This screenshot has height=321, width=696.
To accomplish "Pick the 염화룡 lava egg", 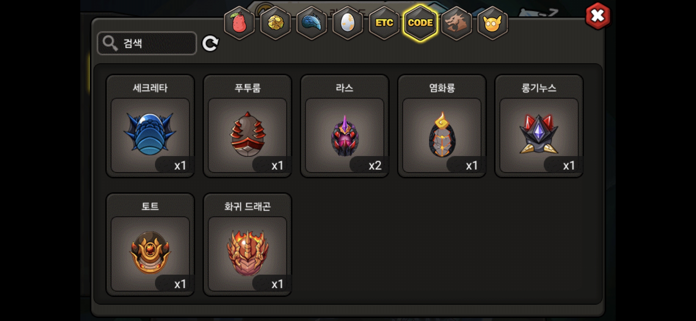I will click(442, 126).
